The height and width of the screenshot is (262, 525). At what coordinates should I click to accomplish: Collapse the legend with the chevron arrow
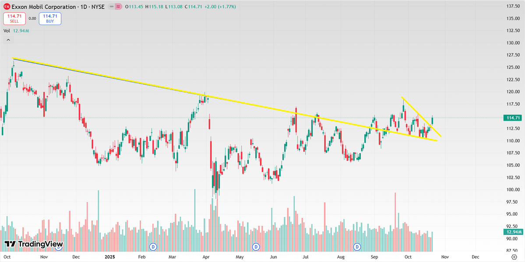point(8,40)
